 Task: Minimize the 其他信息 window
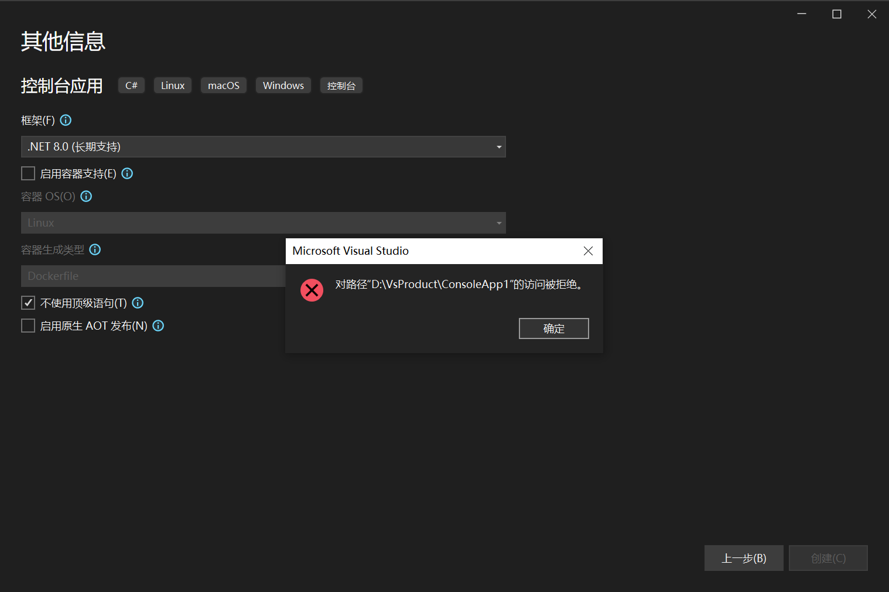[802, 14]
